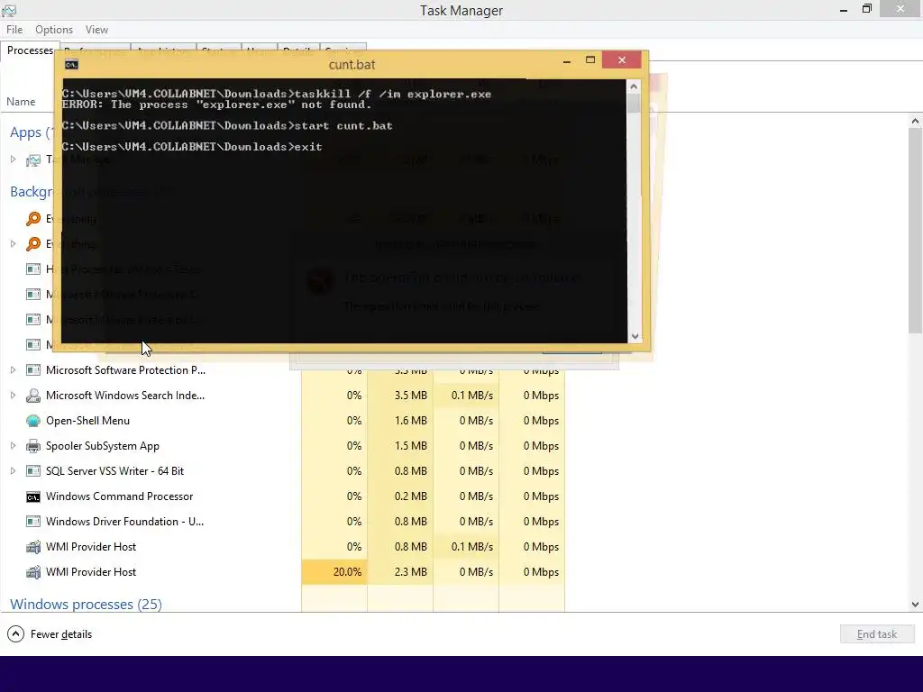Click the SQL Server VSS Writer icon
The height and width of the screenshot is (692, 923).
tap(33, 471)
